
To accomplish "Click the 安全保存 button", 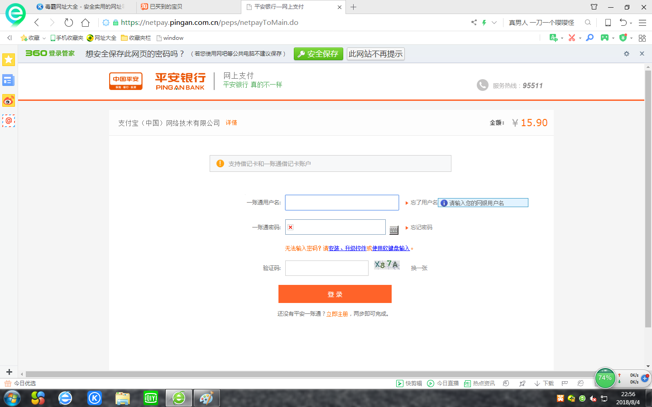I will pos(318,54).
